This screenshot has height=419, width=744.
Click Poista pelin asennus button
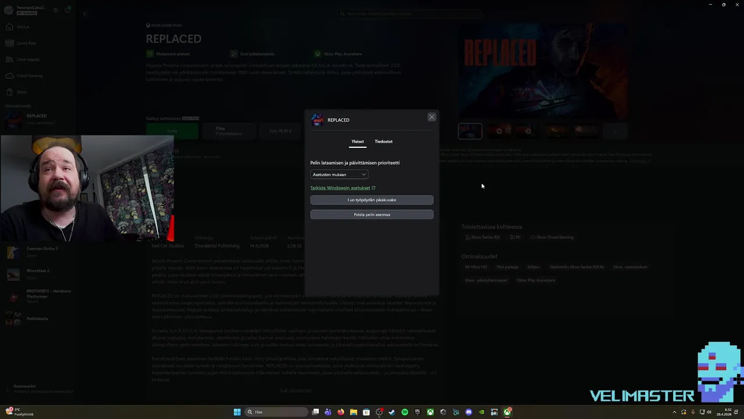point(372,215)
